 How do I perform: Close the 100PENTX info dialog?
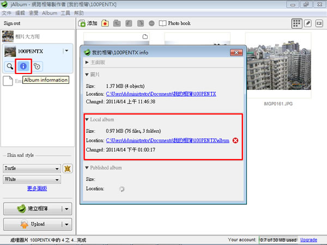pyautogui.click(x=237, y=52)
